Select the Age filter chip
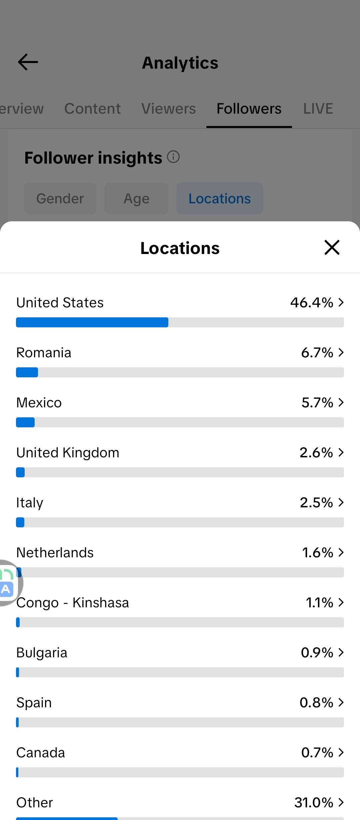The height and width of the screenshot is (820, 360). (x=136, y=198)
